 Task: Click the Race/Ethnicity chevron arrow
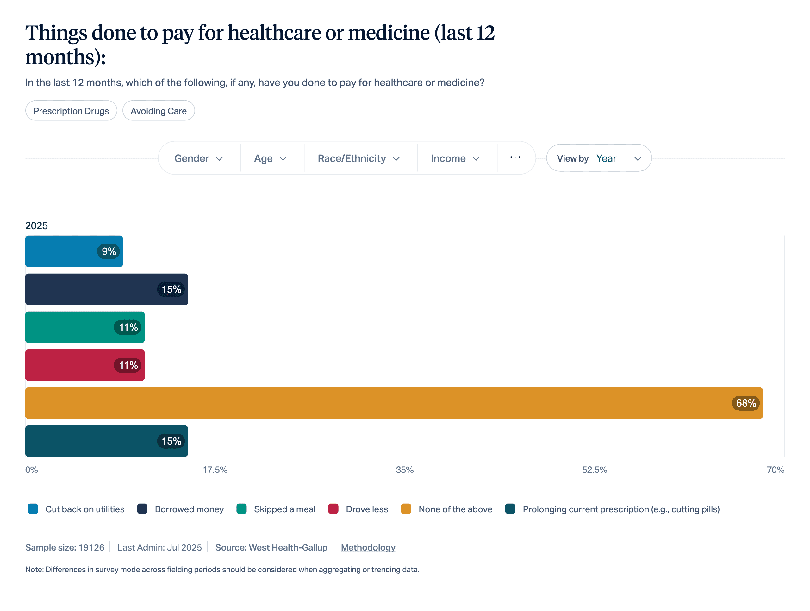(x=396, y=159)
